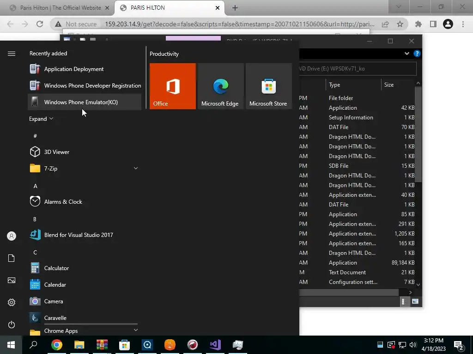The width and height of the screenshot is (473, 354).
Task: Click the user account icon in Start
Action: (x=12, y=236)
